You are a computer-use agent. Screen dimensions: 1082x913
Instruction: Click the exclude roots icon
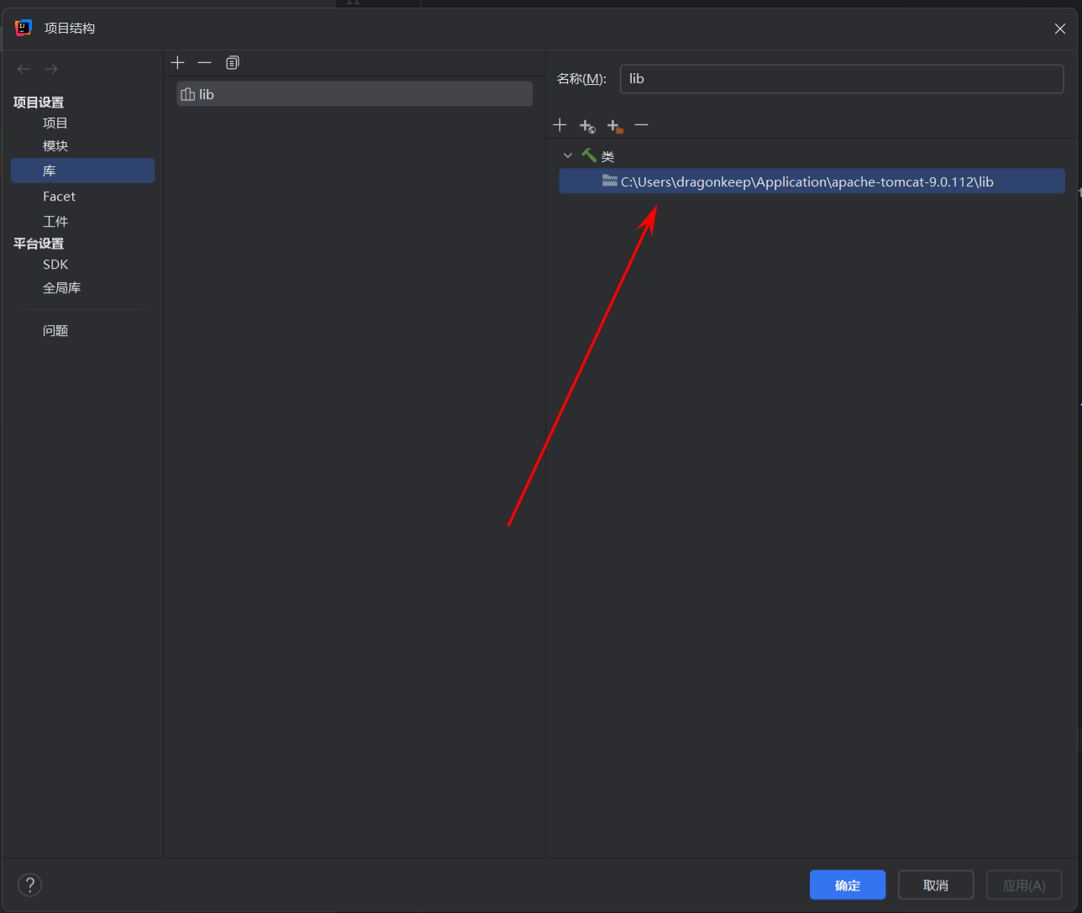pyautogui.click(x=615, y=126)
